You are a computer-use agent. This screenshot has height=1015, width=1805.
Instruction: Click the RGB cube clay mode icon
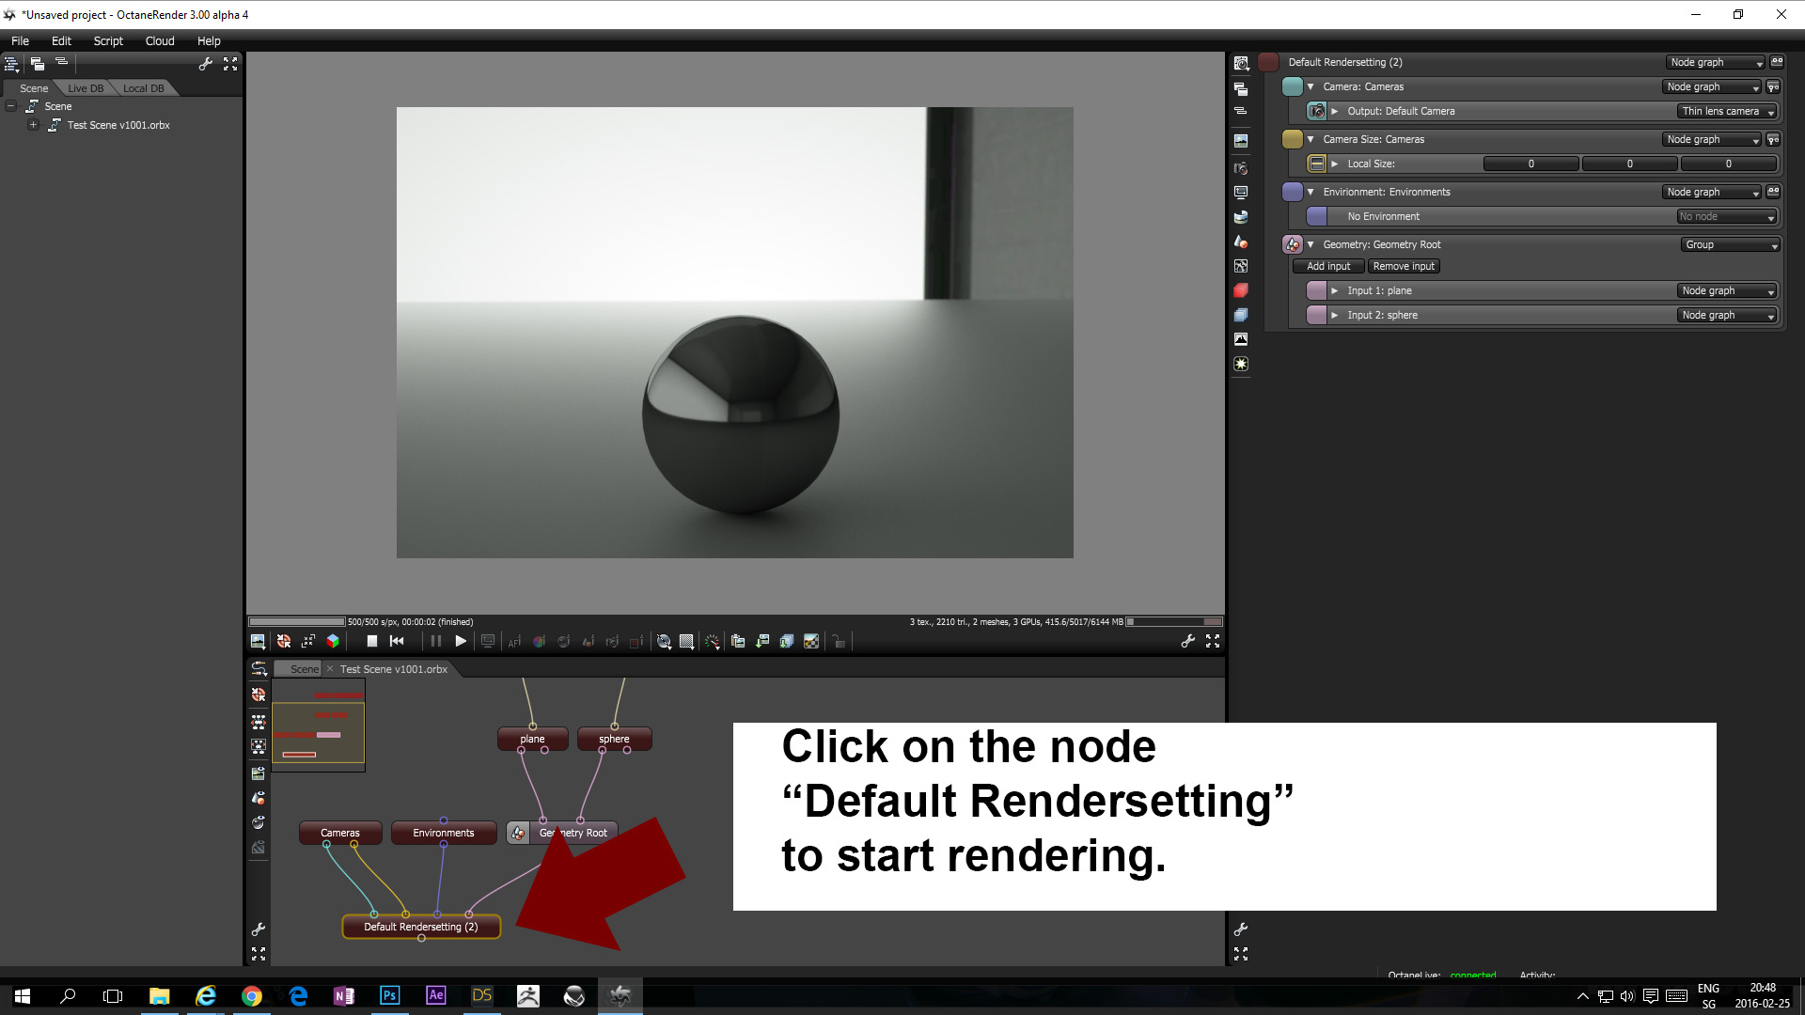333,641
